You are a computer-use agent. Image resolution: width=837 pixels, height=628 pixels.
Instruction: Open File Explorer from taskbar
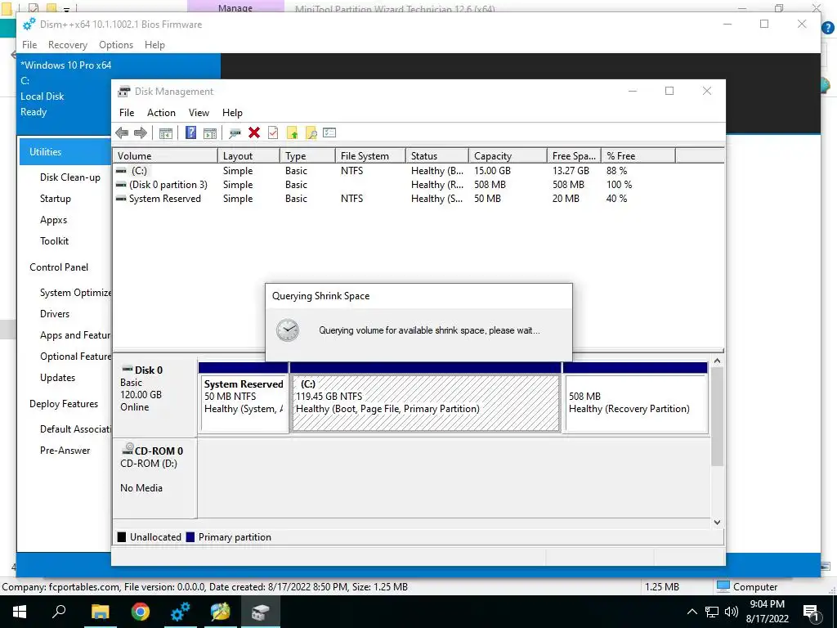point(100,612)
